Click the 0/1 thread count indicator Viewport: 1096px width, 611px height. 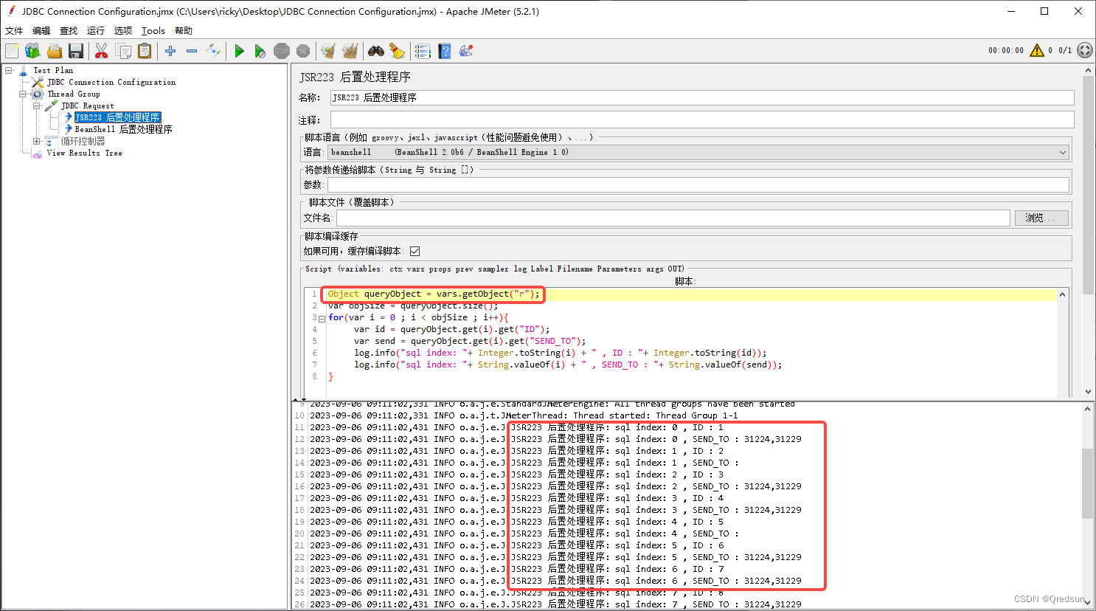tap(1065, 50)
